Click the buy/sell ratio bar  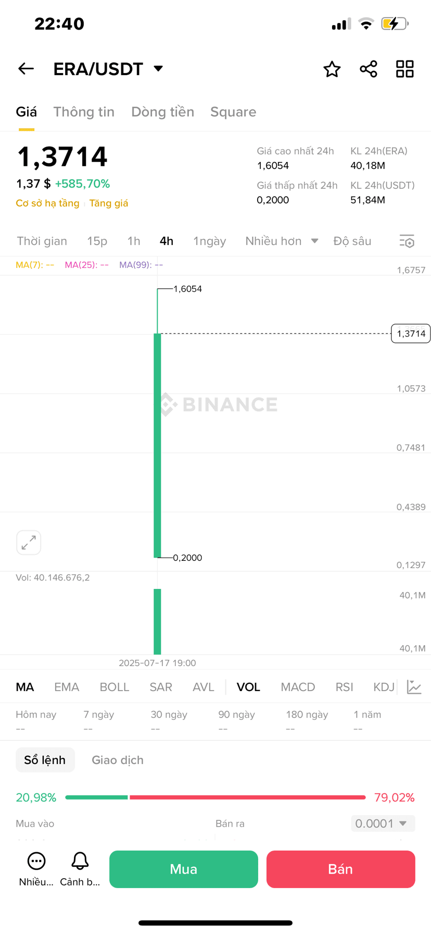215,797
